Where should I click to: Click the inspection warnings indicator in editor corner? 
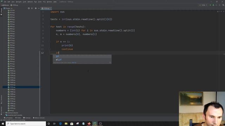[x=218, y=12]
